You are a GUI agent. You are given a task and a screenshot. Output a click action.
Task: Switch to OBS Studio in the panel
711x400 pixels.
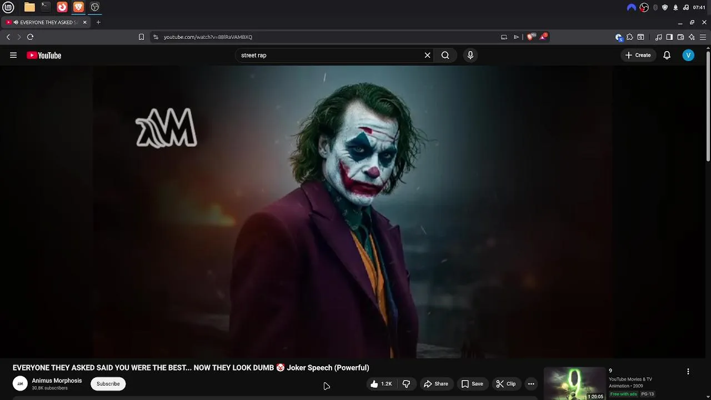click(x=95, y=7)
